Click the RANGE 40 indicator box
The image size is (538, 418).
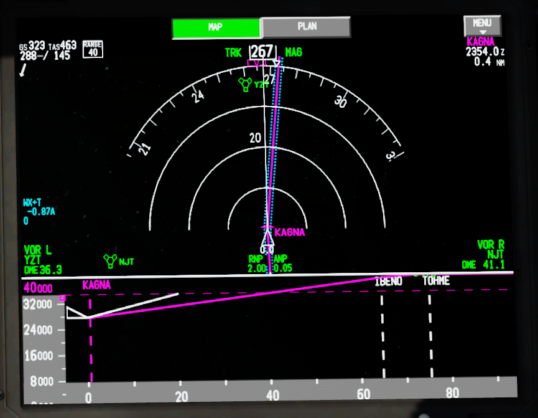tap(93, 49)
